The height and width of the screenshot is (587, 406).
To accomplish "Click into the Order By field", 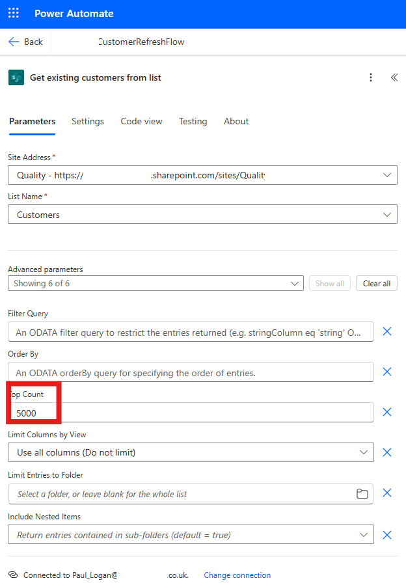I will click(191, 372).
